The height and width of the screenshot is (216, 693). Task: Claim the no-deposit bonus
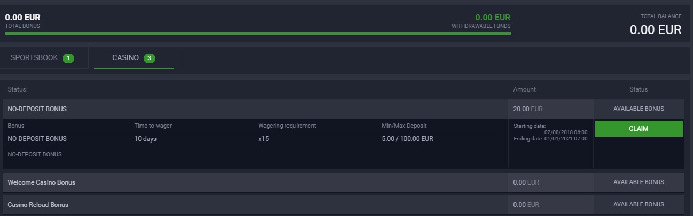(639, 129)
